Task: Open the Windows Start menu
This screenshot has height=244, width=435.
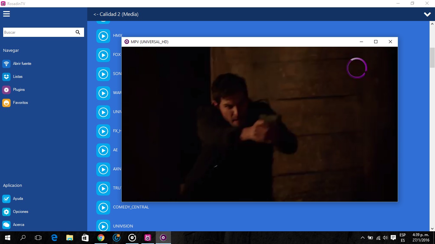Action: coord(8,238)
